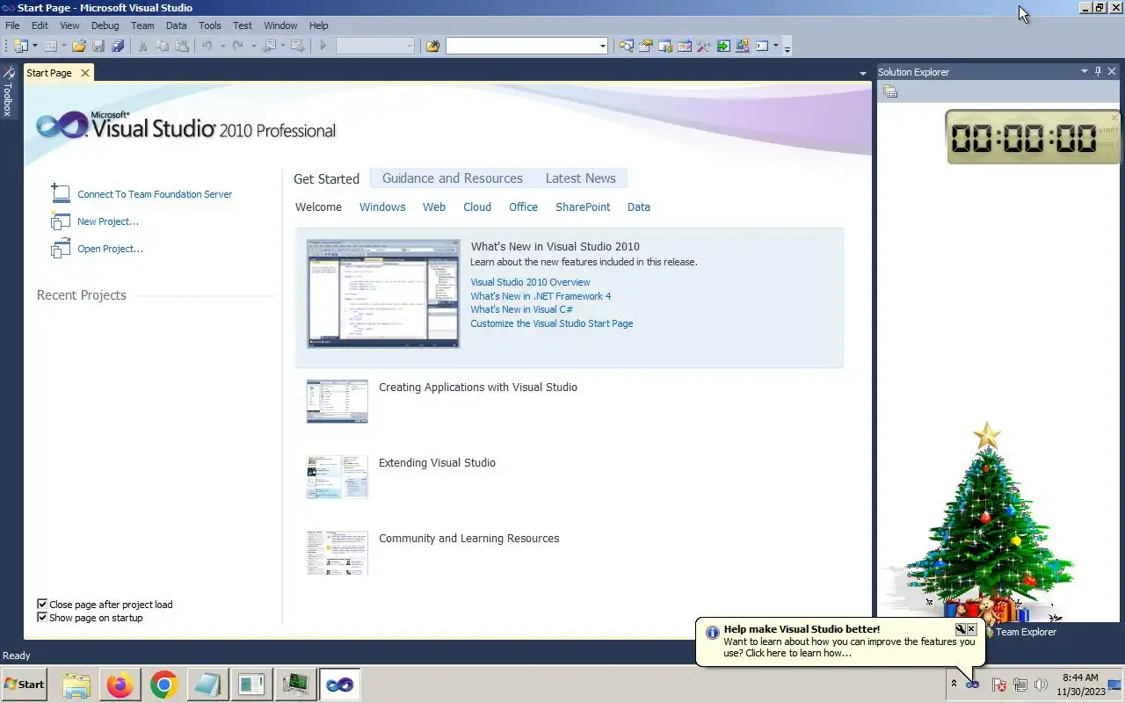Open the File menu
The height and width of the screenshot is (703, 1125).
[12, 25]
